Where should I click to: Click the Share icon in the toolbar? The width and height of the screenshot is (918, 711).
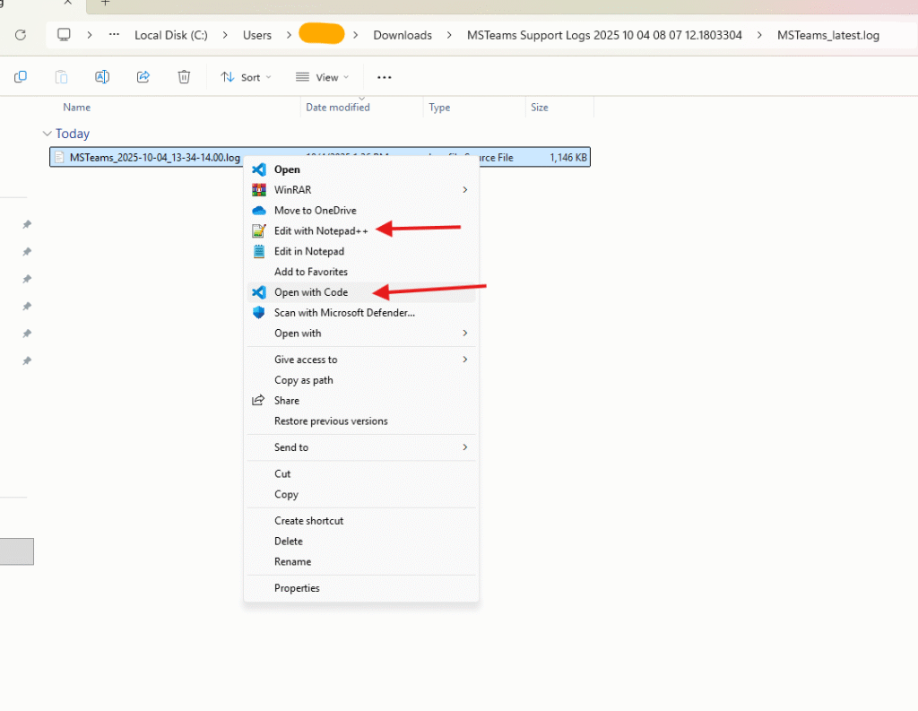(143, 77)
